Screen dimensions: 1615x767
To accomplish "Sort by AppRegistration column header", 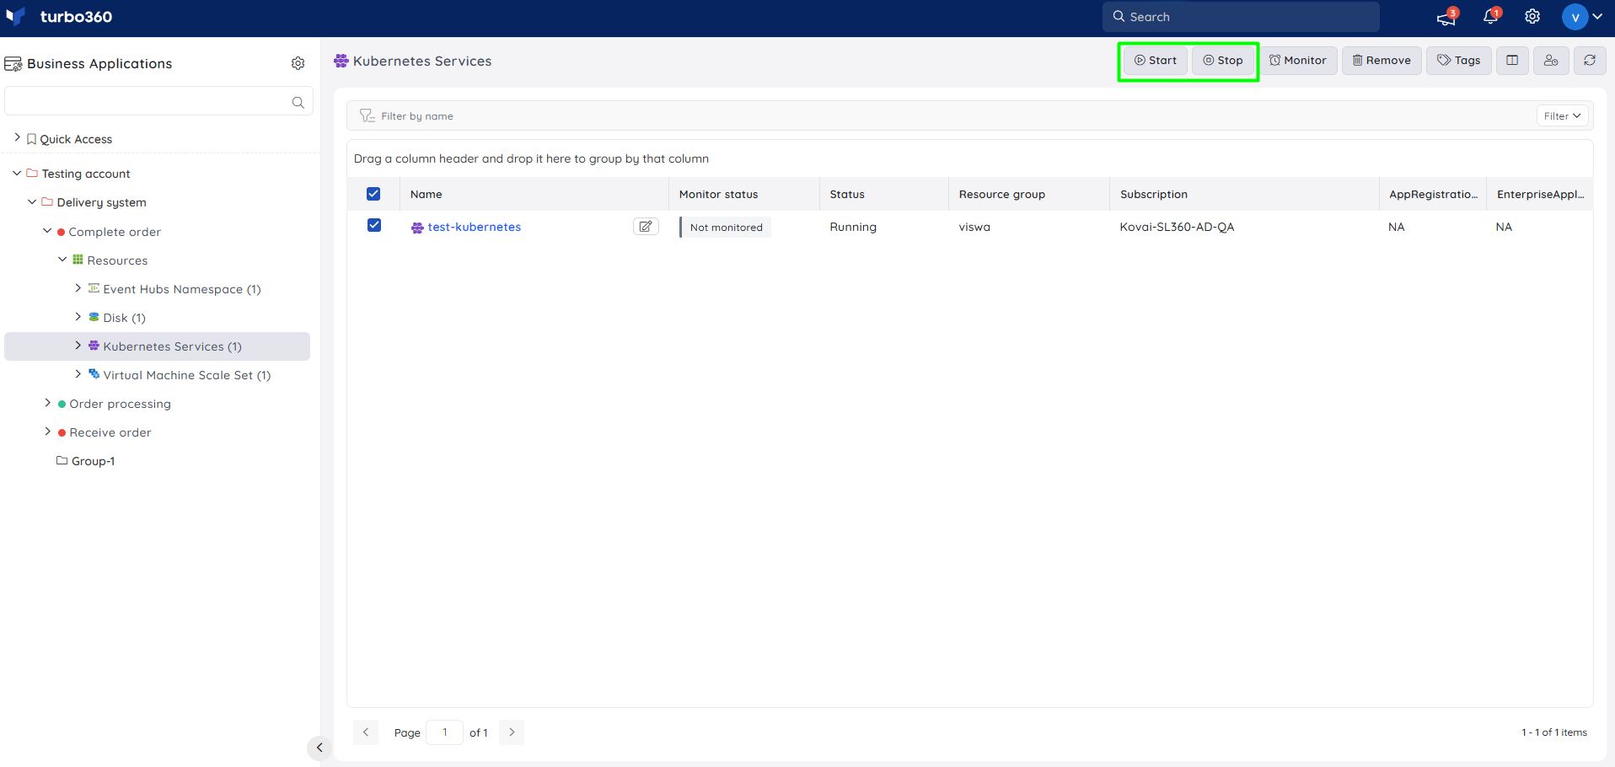I will 1433,194.
